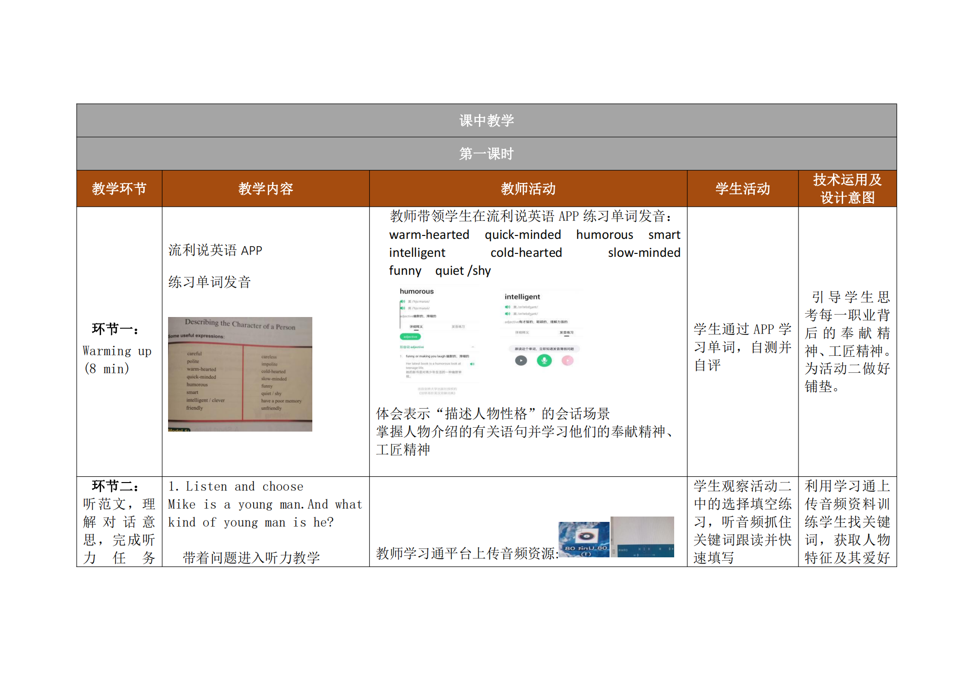Screen dimensions: 969x685
Task: Click the text starting '学生观察活动二'
Action: [743, 522]
